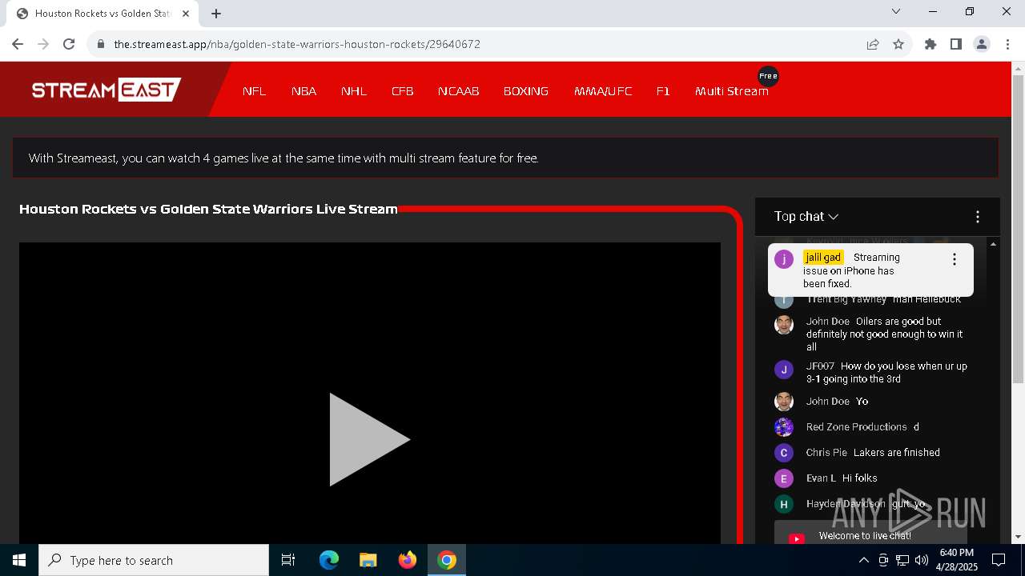Viewport: 1025px width, 576px height.
Task: Open a new tab
Action: [216, 14]
